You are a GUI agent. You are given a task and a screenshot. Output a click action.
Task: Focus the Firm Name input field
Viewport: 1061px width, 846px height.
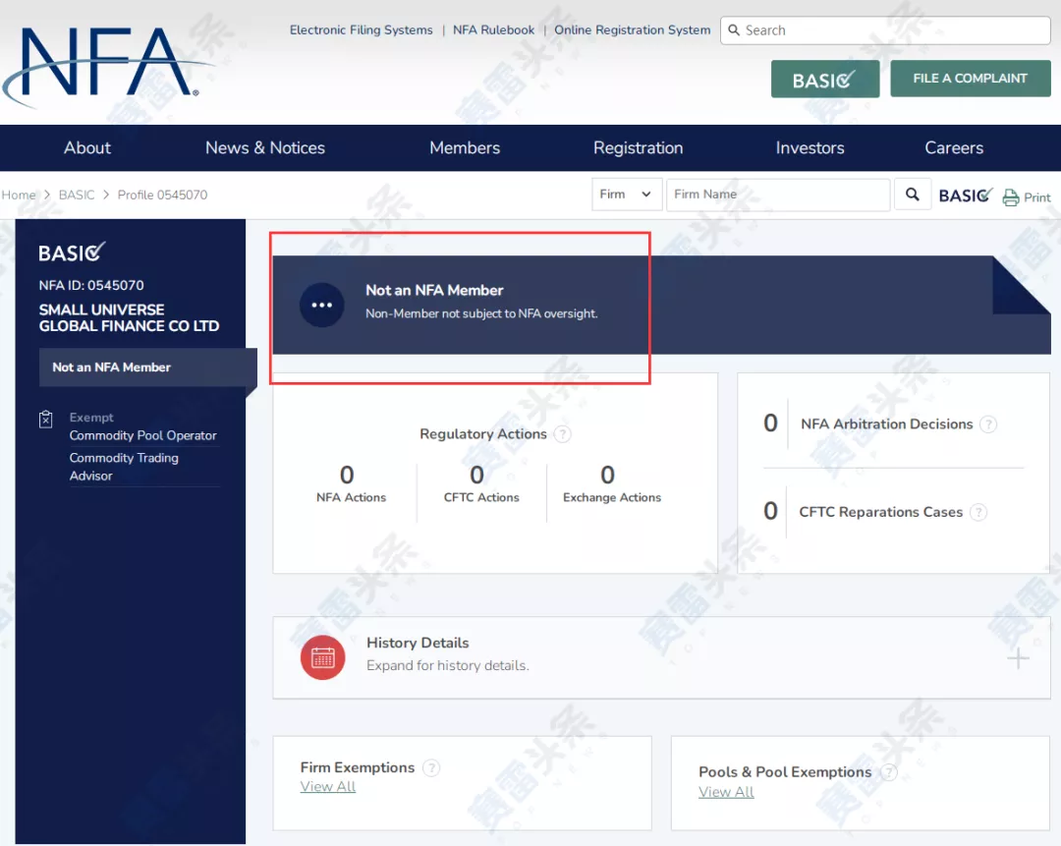point(778,195)
